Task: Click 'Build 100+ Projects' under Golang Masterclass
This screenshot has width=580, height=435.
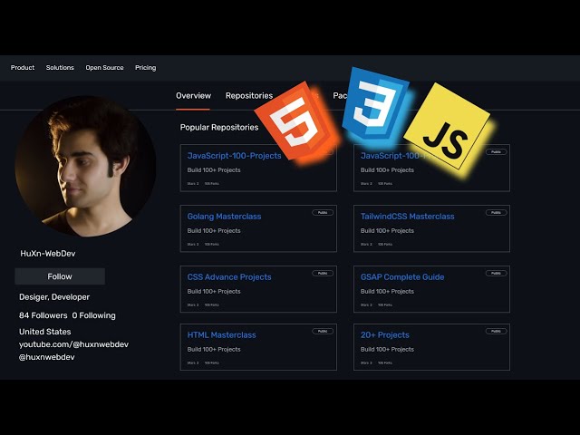Action: point(214,231)
